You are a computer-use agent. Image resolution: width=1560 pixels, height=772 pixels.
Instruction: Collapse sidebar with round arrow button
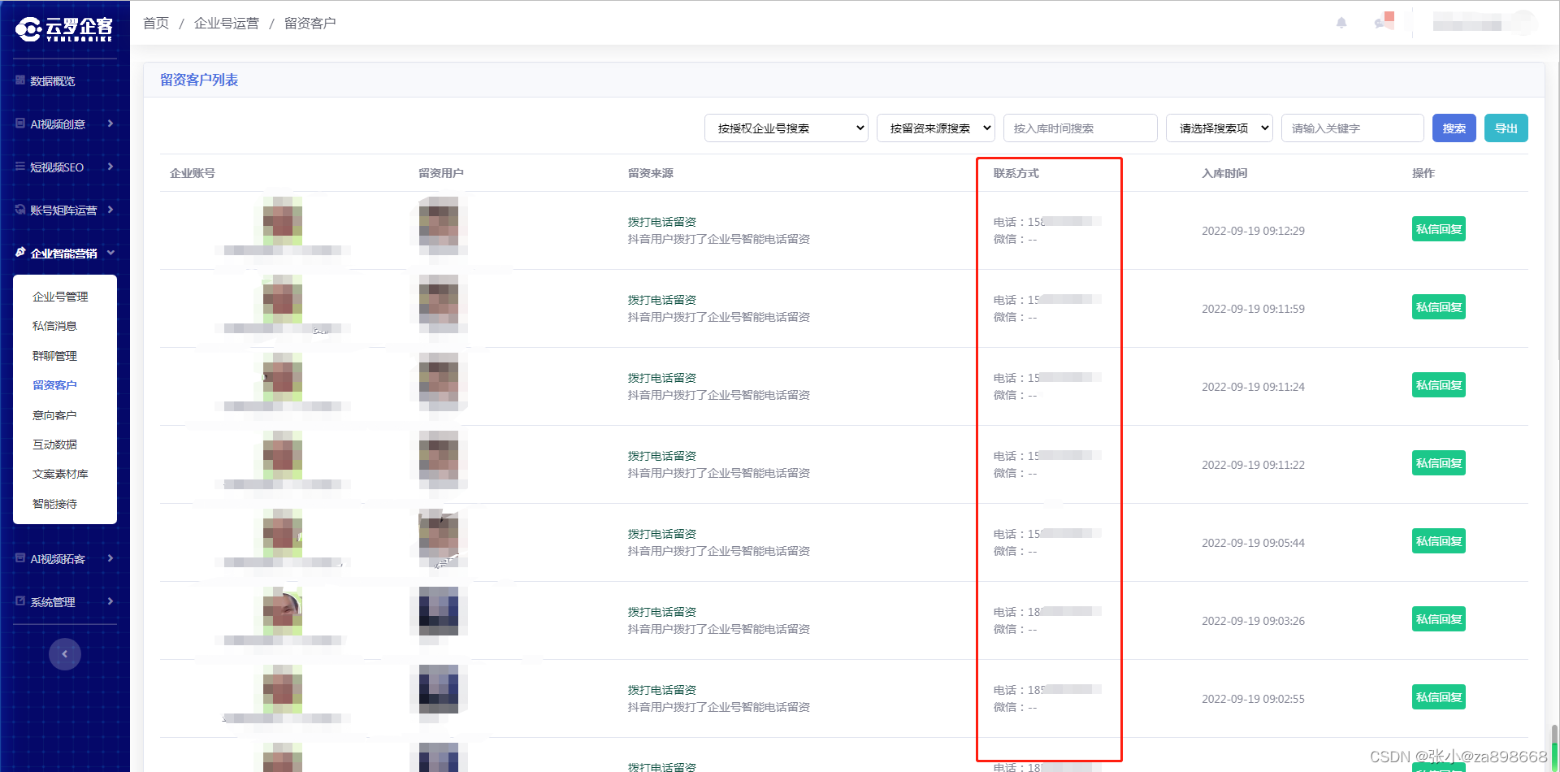tap(65, 653)
